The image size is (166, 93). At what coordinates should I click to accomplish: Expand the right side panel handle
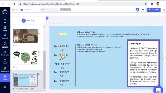(x=165, y=58)
